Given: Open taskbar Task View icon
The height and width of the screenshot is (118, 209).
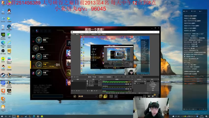Looking at the screenshot, I should (x=10, y=116).
